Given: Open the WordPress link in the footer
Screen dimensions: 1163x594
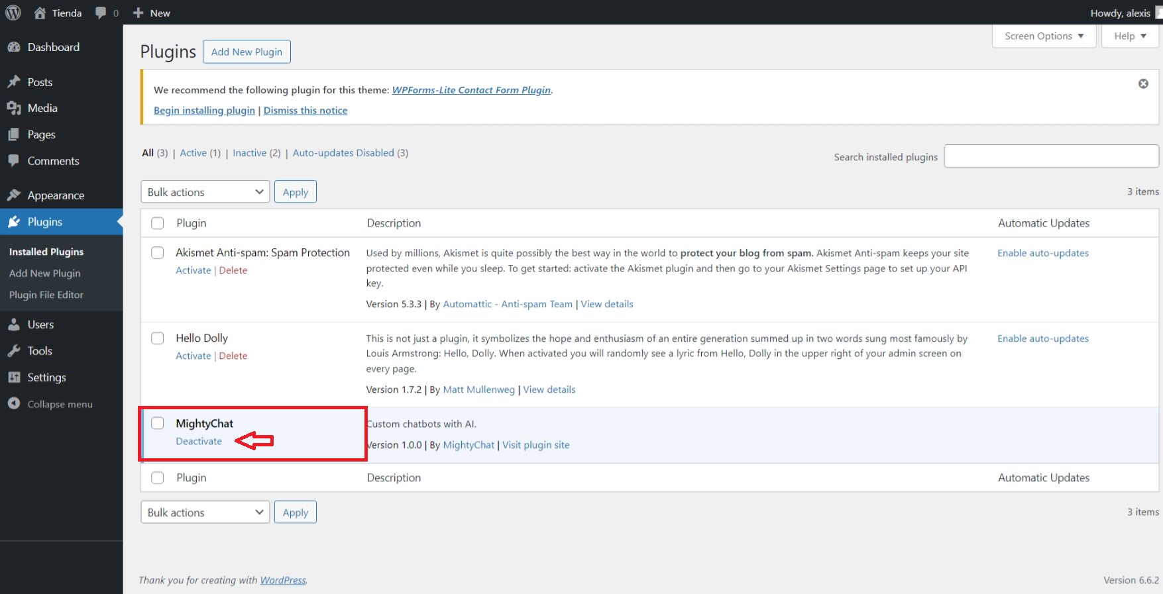Looking at the screenshot, I should click(283, 580).
